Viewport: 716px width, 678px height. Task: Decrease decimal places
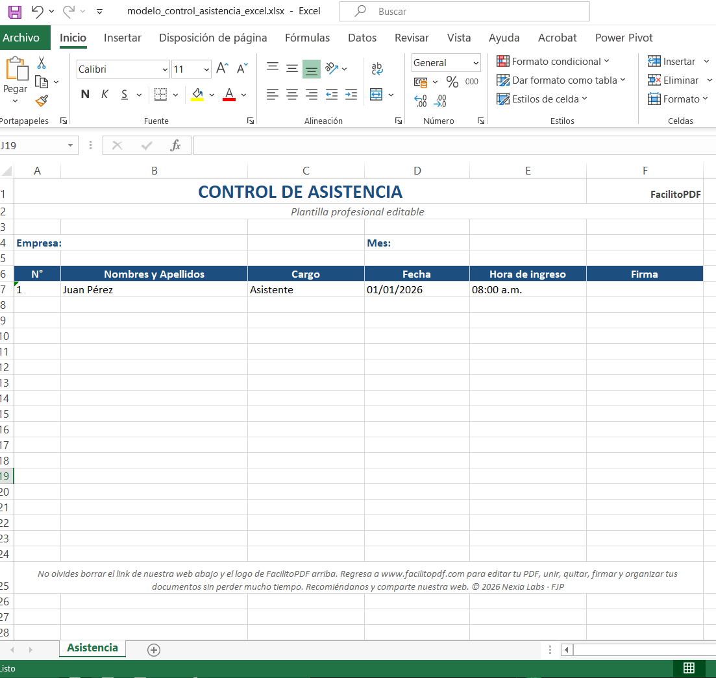coord(440,101)
